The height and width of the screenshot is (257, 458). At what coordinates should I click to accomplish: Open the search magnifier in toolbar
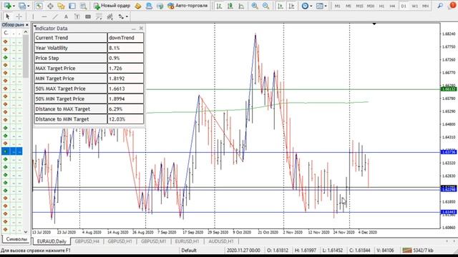[x=440, y=6]
